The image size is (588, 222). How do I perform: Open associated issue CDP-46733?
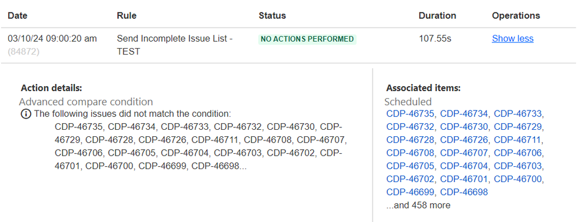coord(518,114)
